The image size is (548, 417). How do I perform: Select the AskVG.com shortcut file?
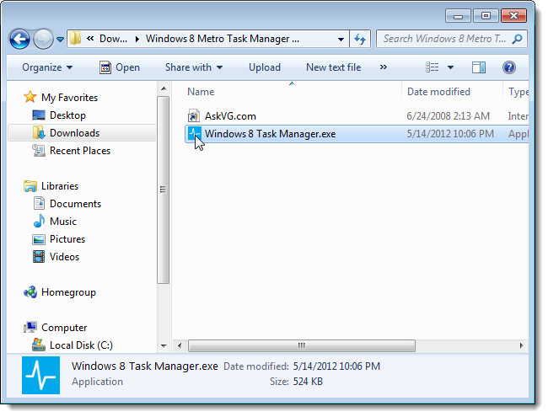click(x=230, y=116)
